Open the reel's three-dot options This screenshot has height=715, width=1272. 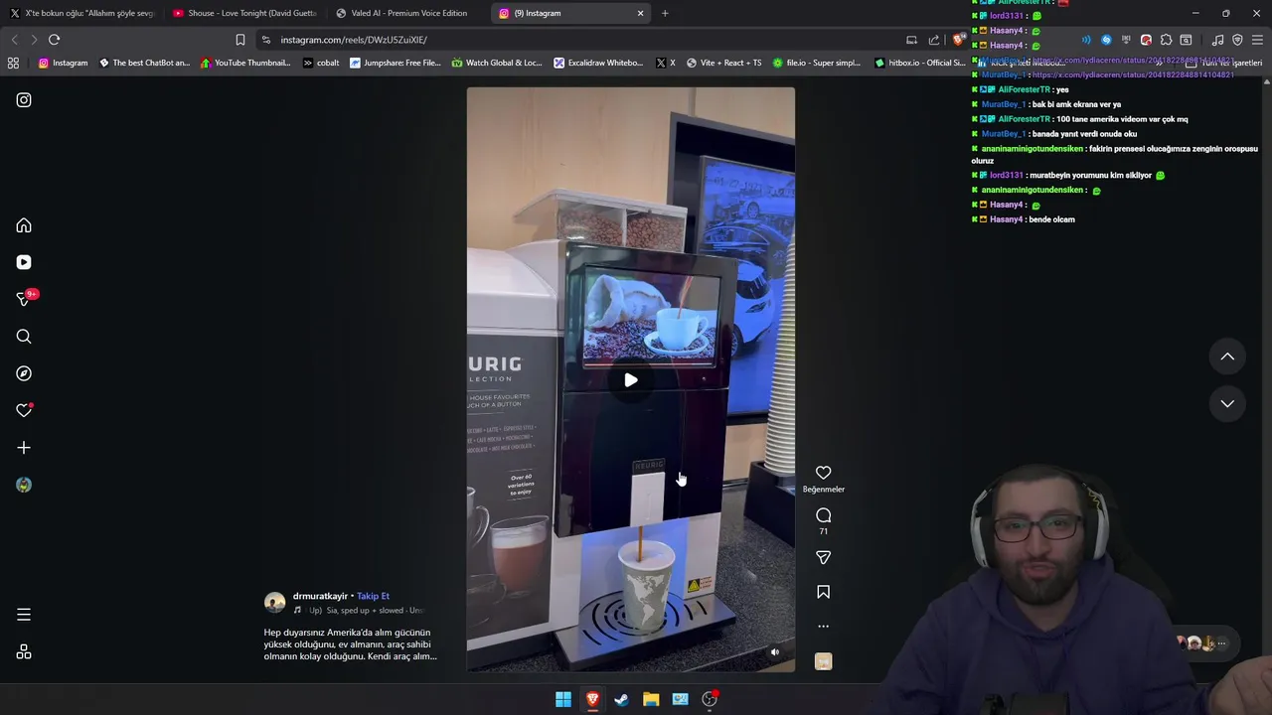[823, 627]
